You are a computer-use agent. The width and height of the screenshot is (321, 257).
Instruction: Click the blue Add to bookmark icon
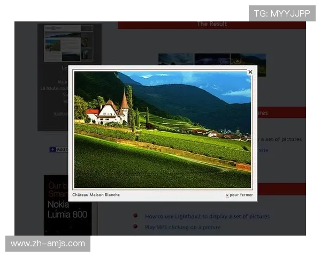[52, 150]
